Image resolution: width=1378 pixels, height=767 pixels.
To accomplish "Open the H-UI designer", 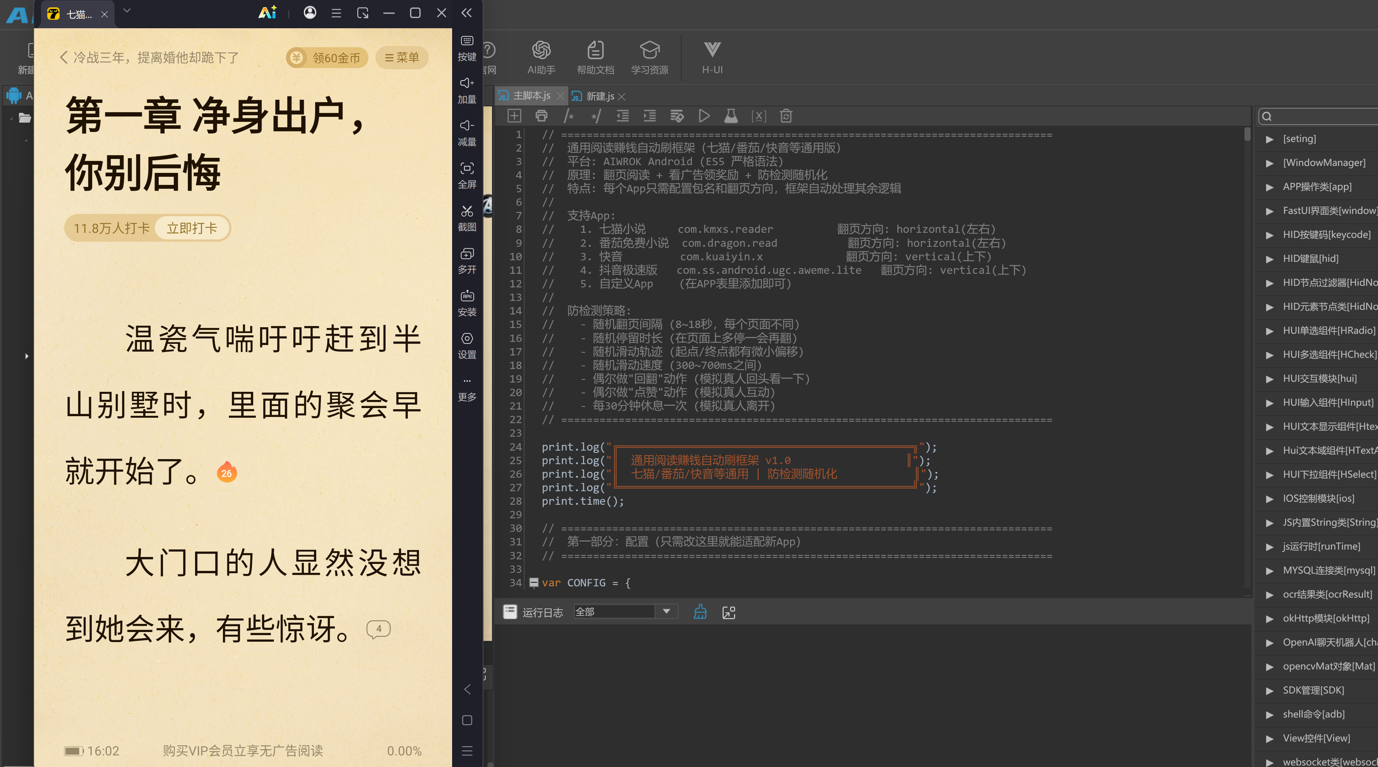I will pos(712,57).
